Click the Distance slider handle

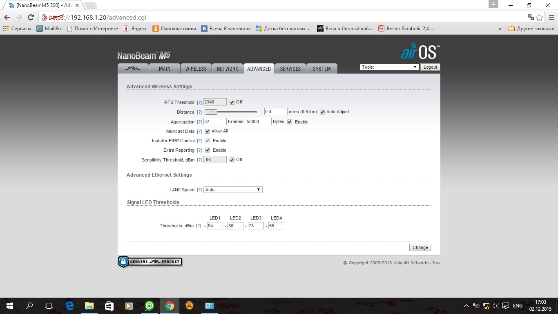point(211,112)
